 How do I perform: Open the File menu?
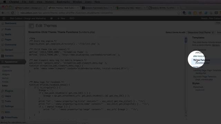coord(24,2)
